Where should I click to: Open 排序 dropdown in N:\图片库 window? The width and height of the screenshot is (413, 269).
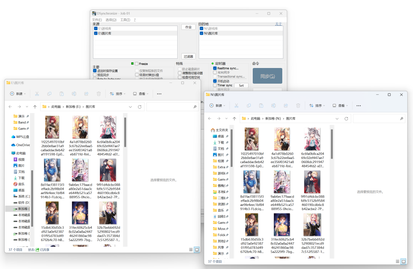tap(317, 105)
